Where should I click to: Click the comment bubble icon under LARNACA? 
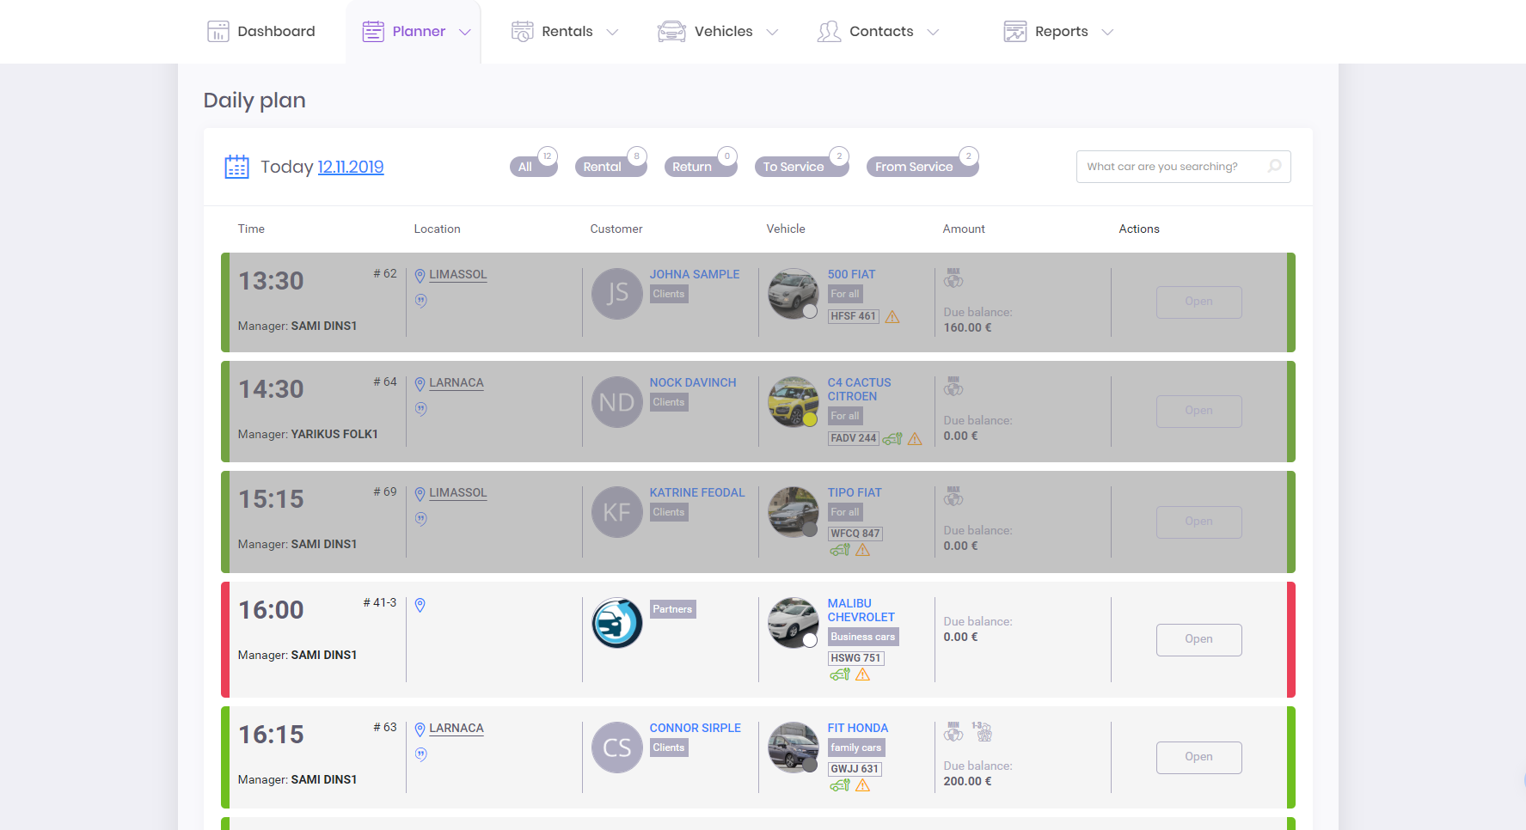click(421, 409)
